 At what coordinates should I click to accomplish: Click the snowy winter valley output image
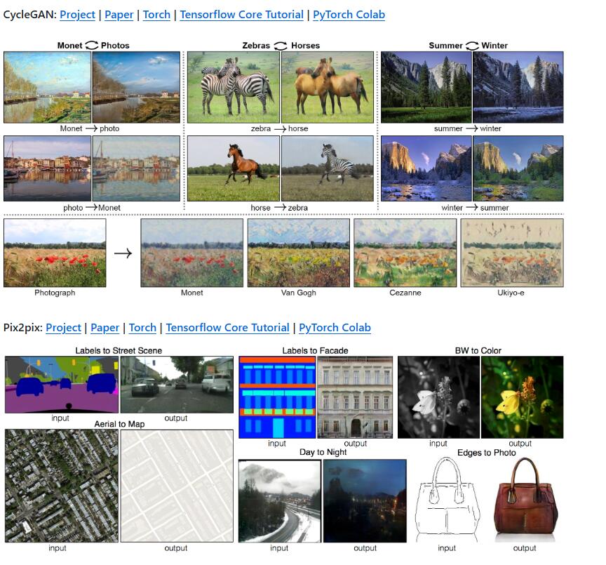pyautogui.click(x=518, y=88)
